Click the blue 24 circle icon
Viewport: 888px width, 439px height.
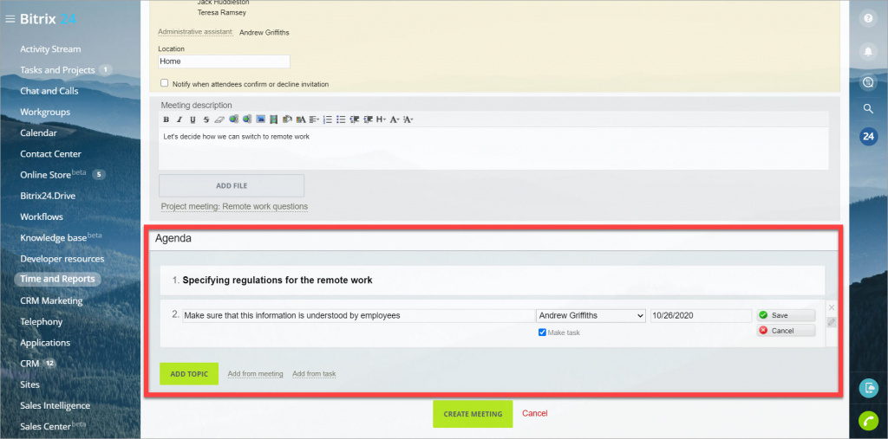(x=868, y=136)
